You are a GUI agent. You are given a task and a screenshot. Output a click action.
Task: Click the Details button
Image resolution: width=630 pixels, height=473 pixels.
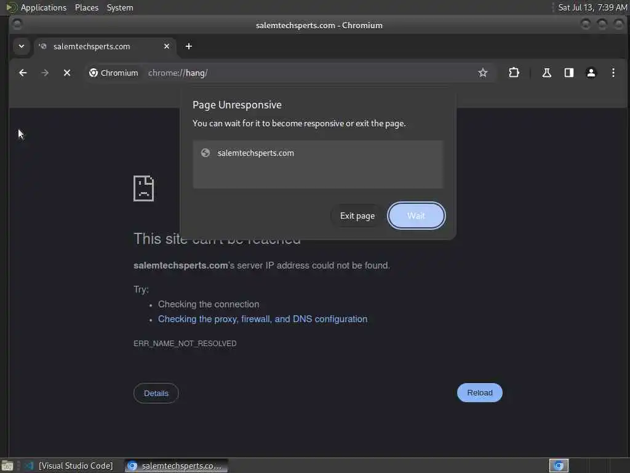156,394
